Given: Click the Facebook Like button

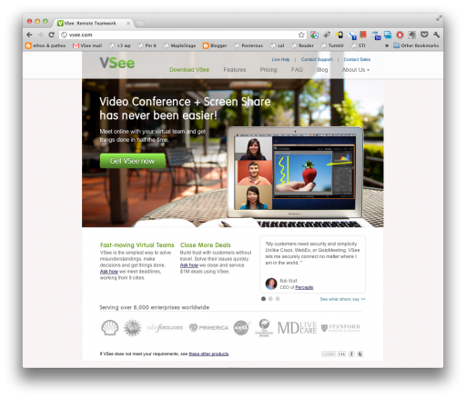Looking at the screenshot, I should [x=329, y=354].
